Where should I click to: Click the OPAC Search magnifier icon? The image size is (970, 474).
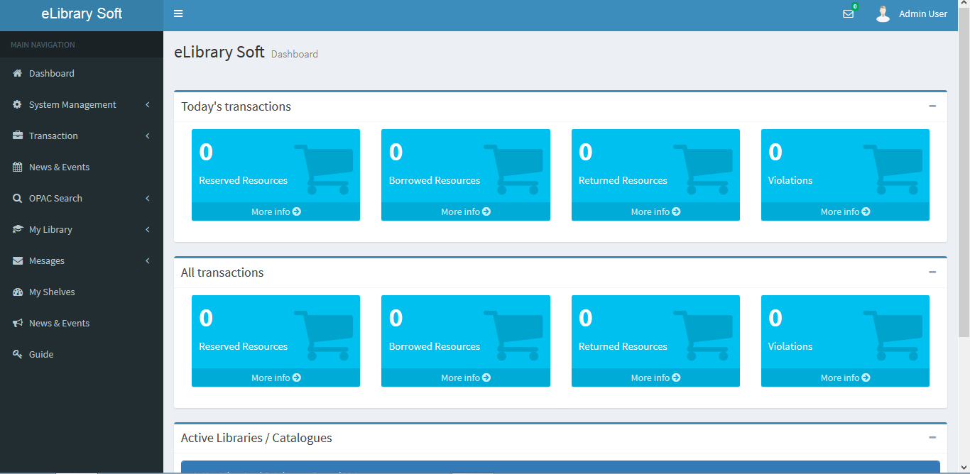(x=16, y=198)
